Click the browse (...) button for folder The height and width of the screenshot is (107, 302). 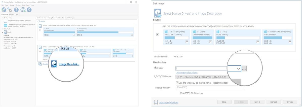click(x=244, y=68)
